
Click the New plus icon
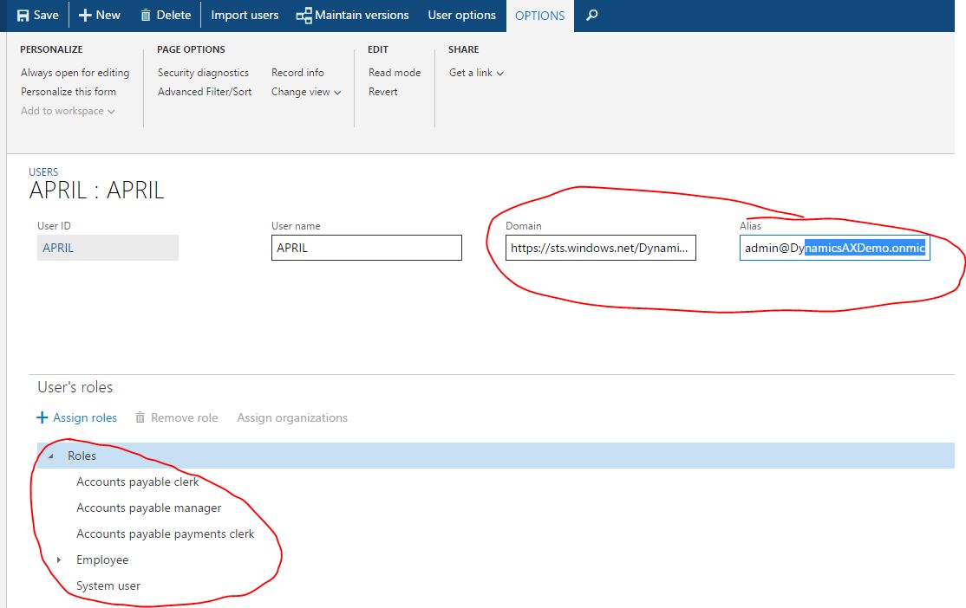click(x=85, y=16)
